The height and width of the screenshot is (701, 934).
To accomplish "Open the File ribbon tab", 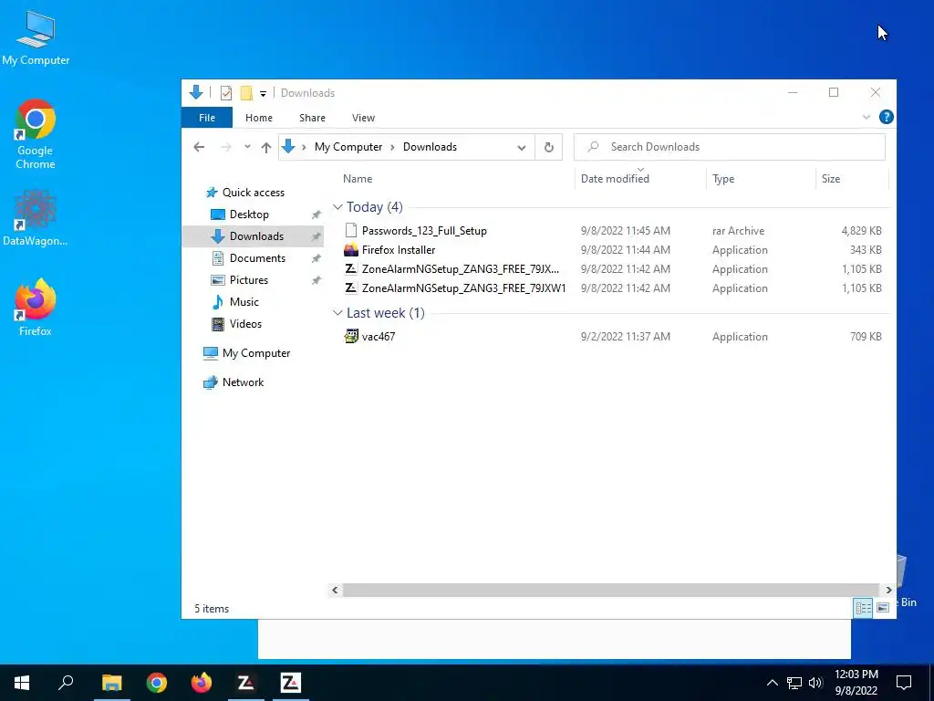I will point(207,118).
